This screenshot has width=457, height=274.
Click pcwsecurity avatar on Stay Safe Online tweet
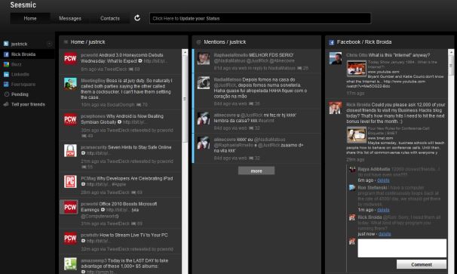coord(70,150)
